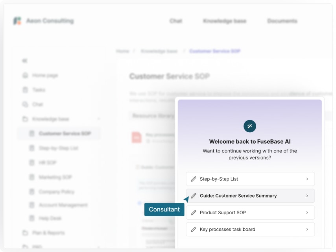Viewport: 336px width, 252px height.
Task: Click the FuseBase AI magic wand icon
Action: click(x=250, y=126)
